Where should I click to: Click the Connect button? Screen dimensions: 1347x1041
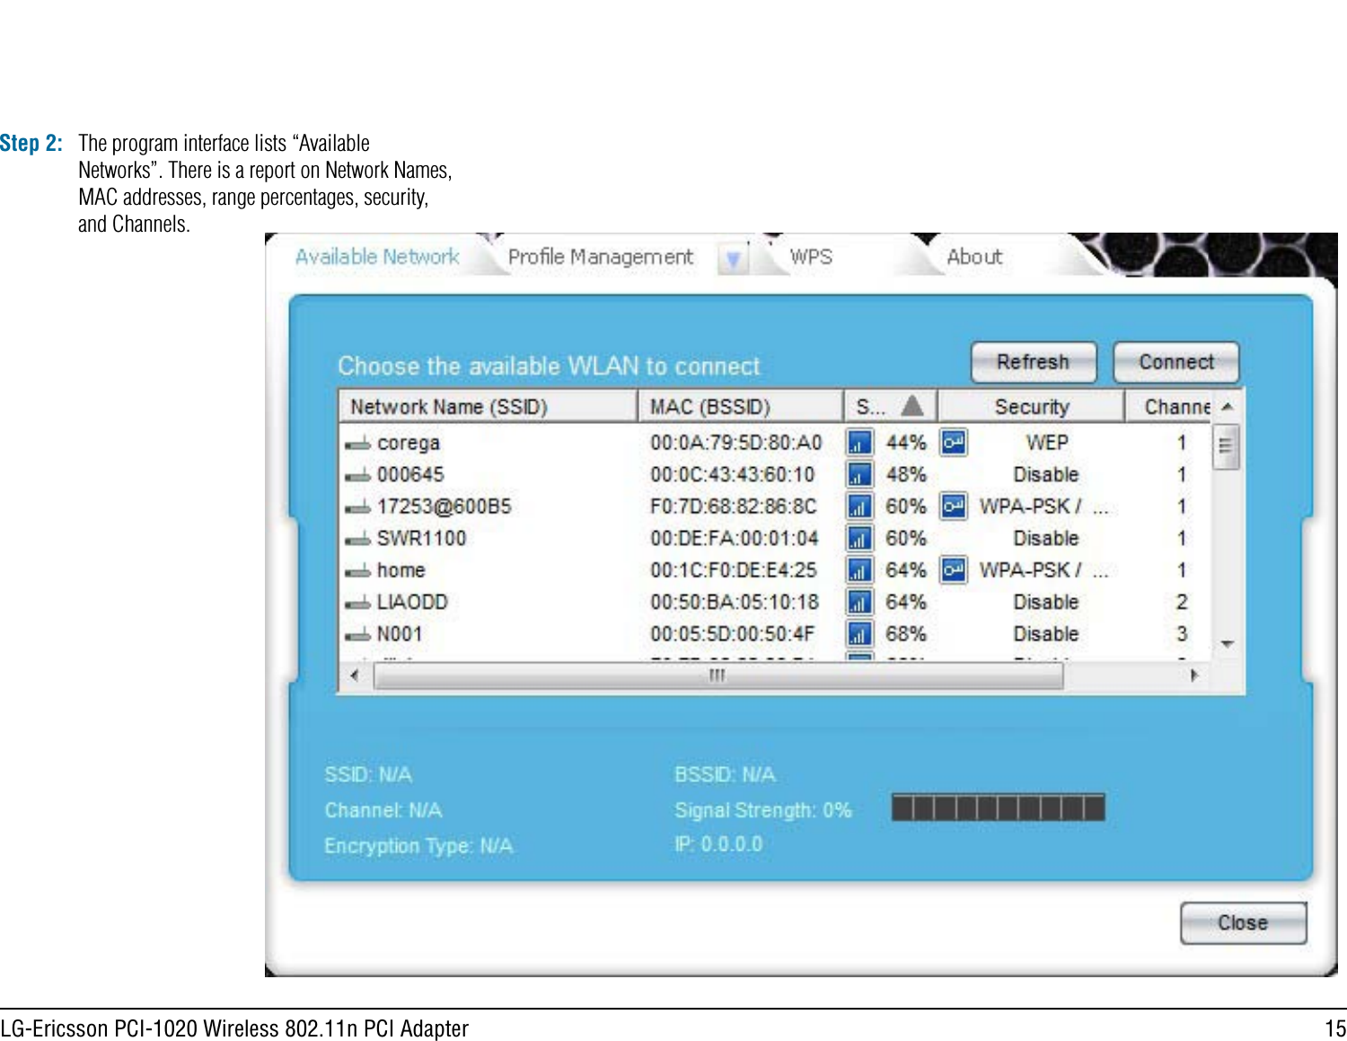click(x=1176, y=362)
